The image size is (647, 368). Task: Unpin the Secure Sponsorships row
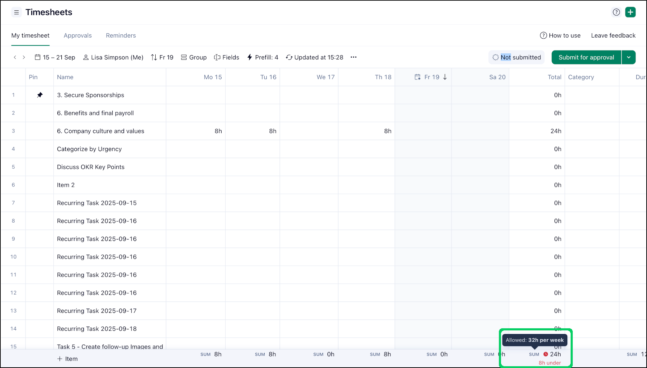point(40,95)
